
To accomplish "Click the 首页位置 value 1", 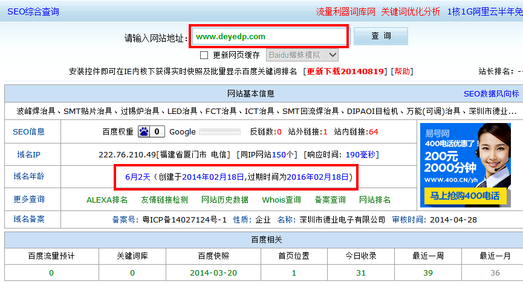I will tap(294, 273).
